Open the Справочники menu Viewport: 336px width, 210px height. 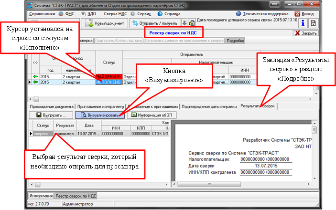42,14
